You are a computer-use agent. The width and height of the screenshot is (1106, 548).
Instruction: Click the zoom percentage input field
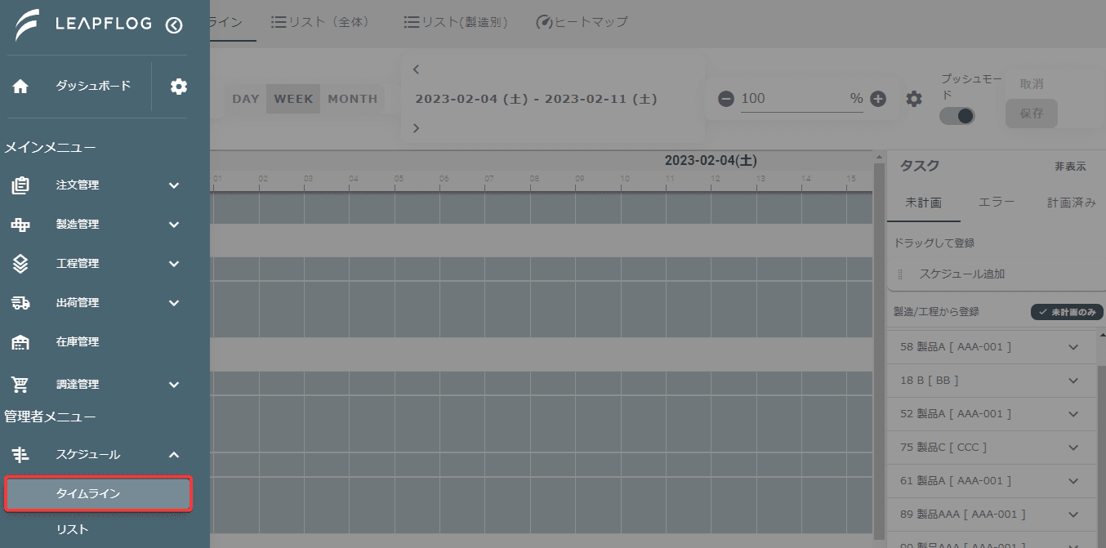[x=802, y=99]
